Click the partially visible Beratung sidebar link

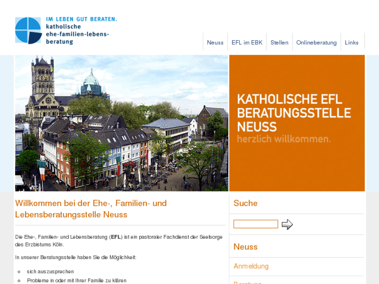click(x=247, y=282)
